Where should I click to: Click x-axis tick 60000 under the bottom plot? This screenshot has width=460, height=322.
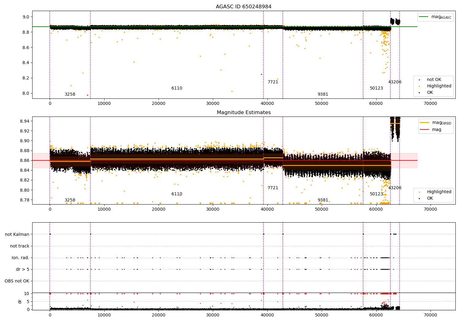376,315
